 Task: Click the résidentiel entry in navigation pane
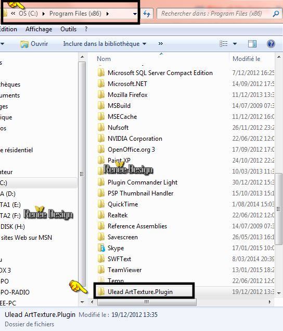[x=17, y=150]
